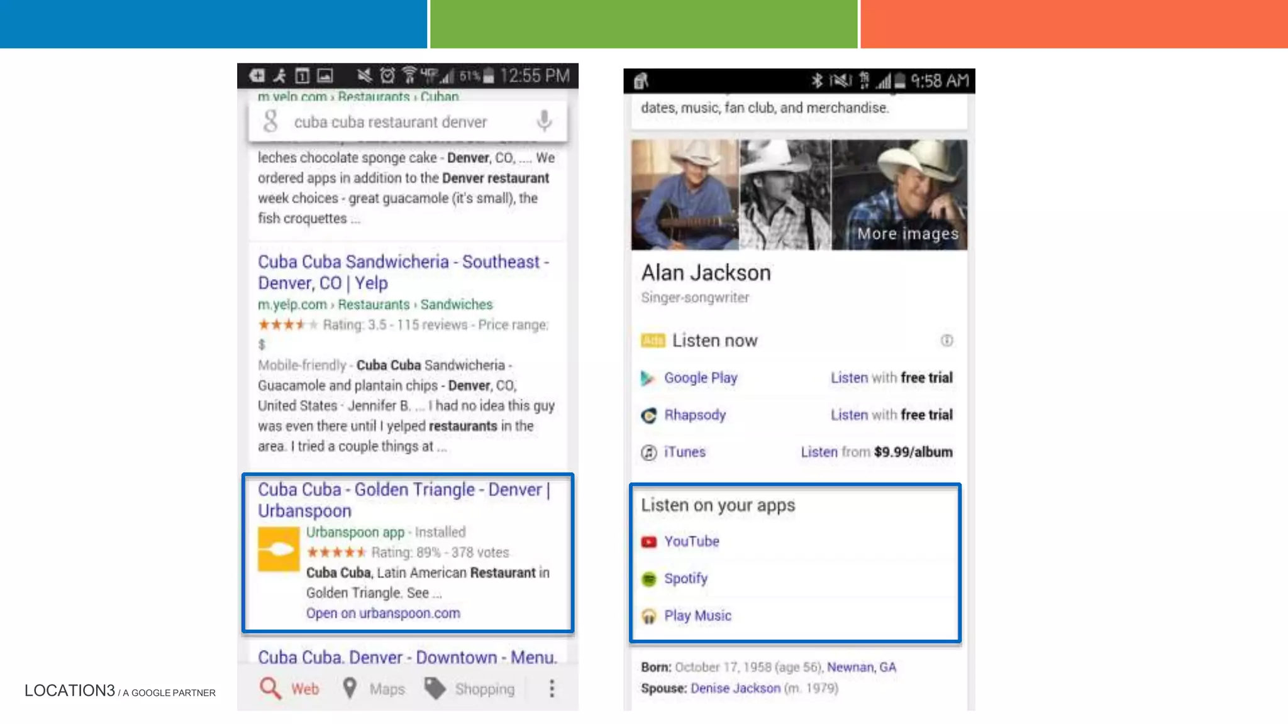Screen dimensions: 1288x724
Task: Select the Web tab label
Action: pyautogui.click(x=305, y=689)
